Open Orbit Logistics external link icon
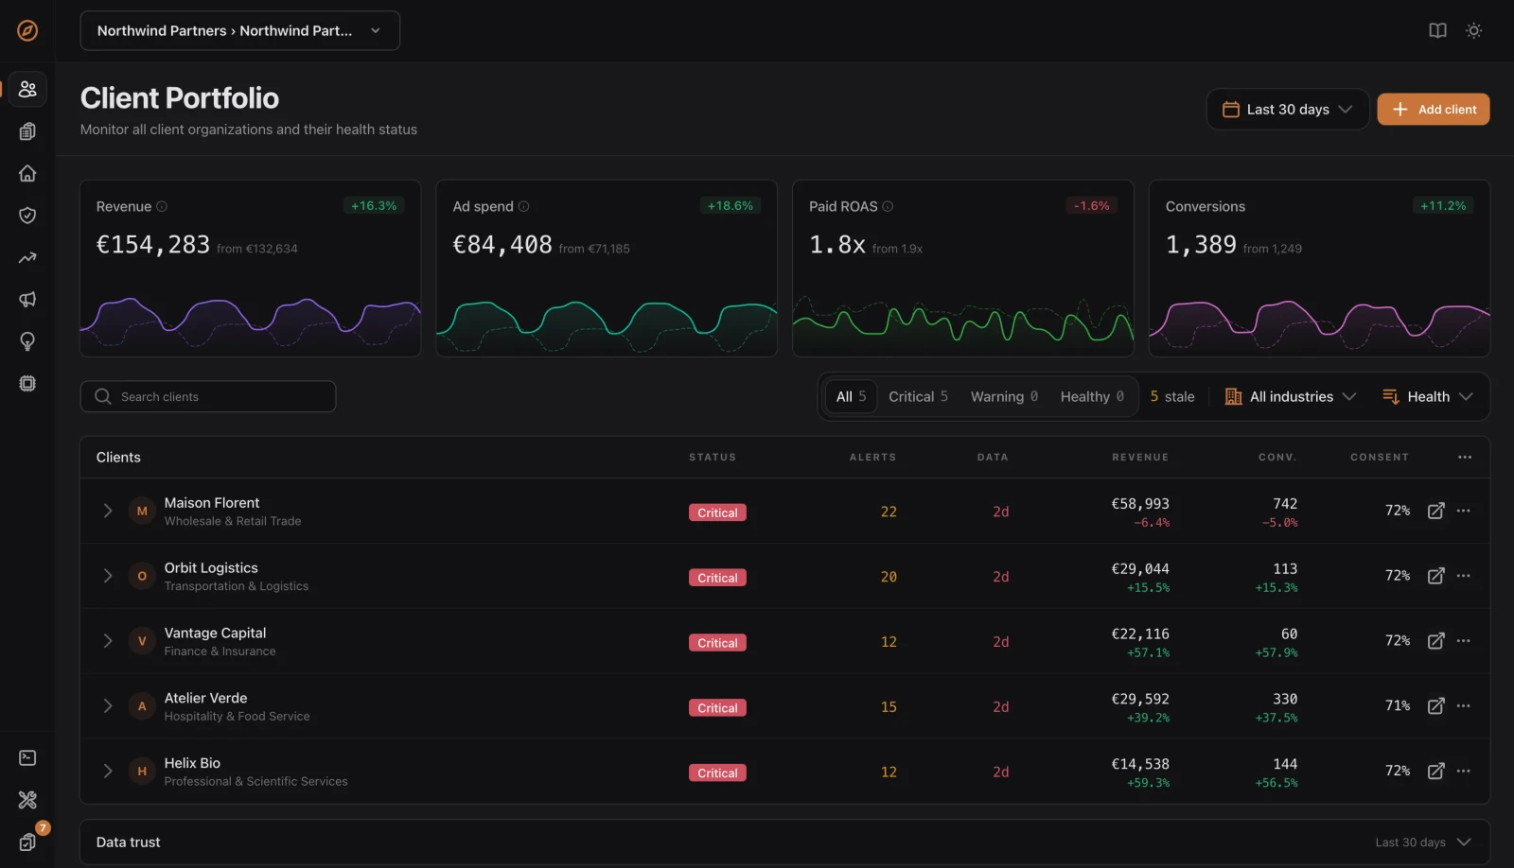This screenshot has height=868, width=1514. (1435, 576)
